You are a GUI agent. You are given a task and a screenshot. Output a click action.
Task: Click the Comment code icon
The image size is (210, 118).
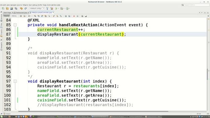tap(82, 16)
